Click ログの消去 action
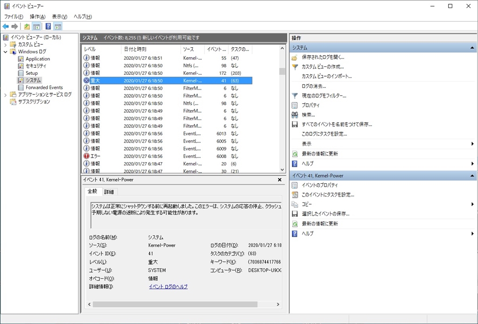478x324 pixels. point(314,86)
